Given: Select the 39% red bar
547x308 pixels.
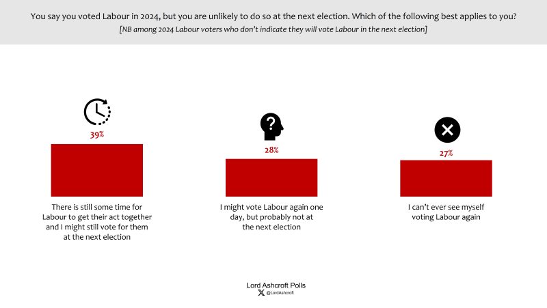Looking at the screenshot, I should tap(97, 170).
